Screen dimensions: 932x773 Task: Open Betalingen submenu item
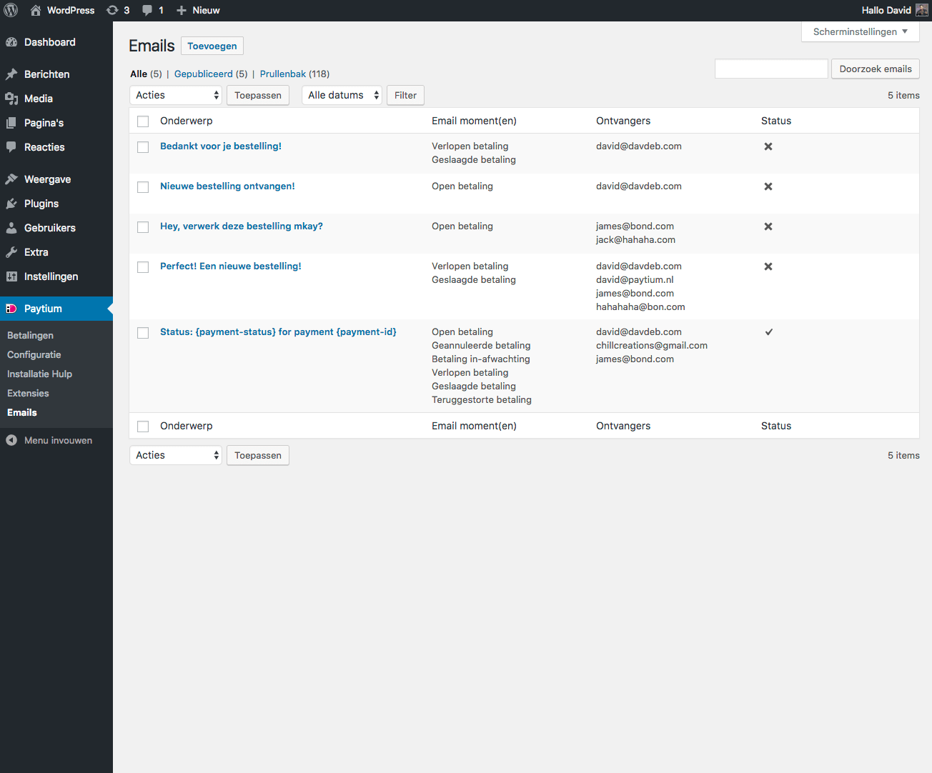[x=30, y=335]
